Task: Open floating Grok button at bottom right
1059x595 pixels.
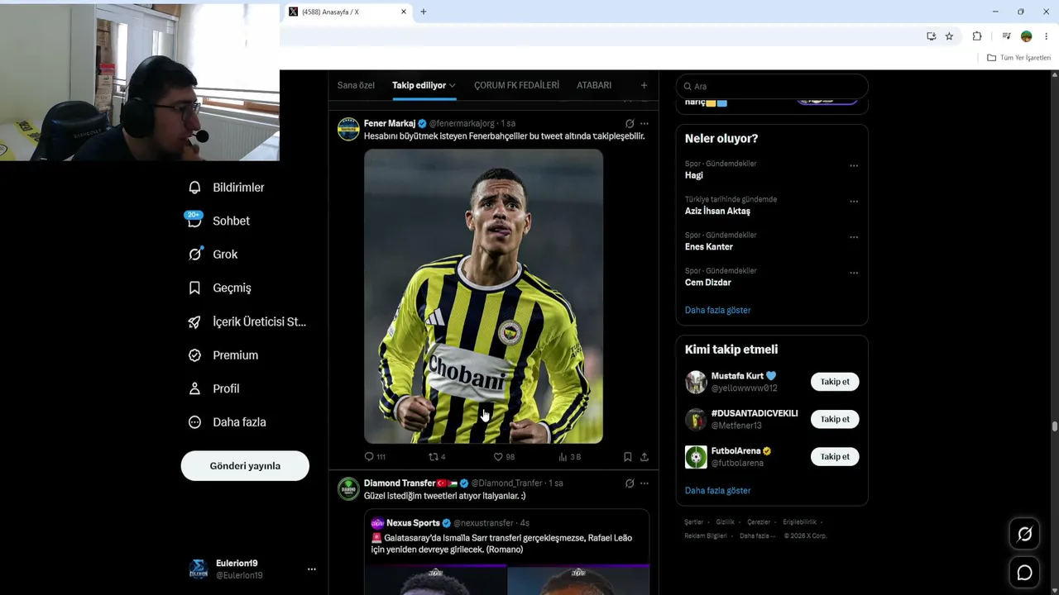Action: pyautogui.click(x=1024, y=535)
